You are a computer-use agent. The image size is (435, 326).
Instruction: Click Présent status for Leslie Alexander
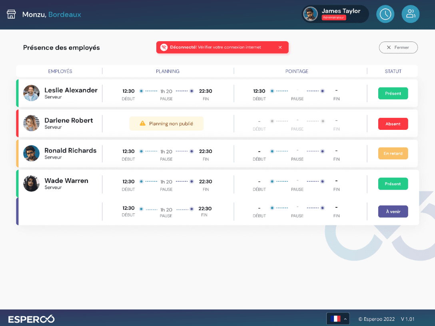tap(393, 93)
